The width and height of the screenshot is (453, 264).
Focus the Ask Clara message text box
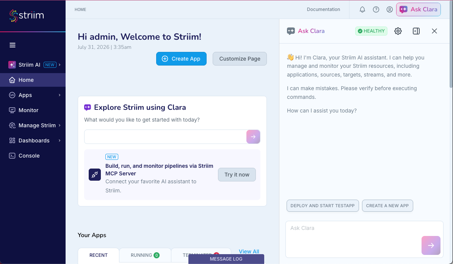(364, 239)
